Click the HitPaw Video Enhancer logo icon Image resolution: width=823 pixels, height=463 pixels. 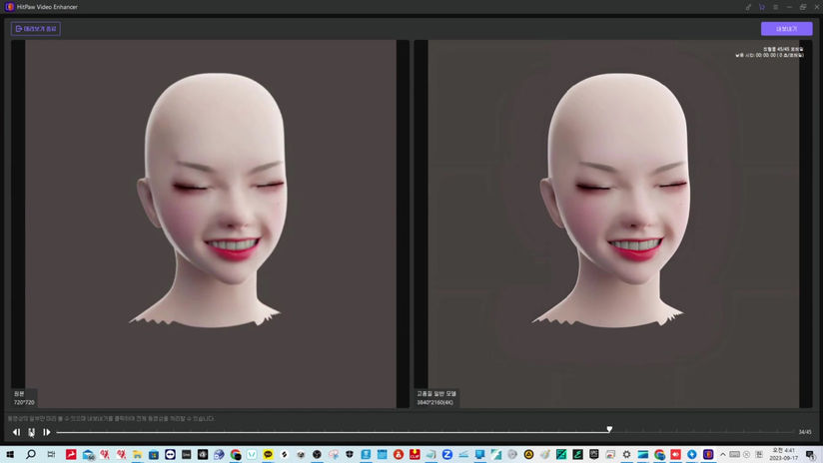[x=9, y=7]
